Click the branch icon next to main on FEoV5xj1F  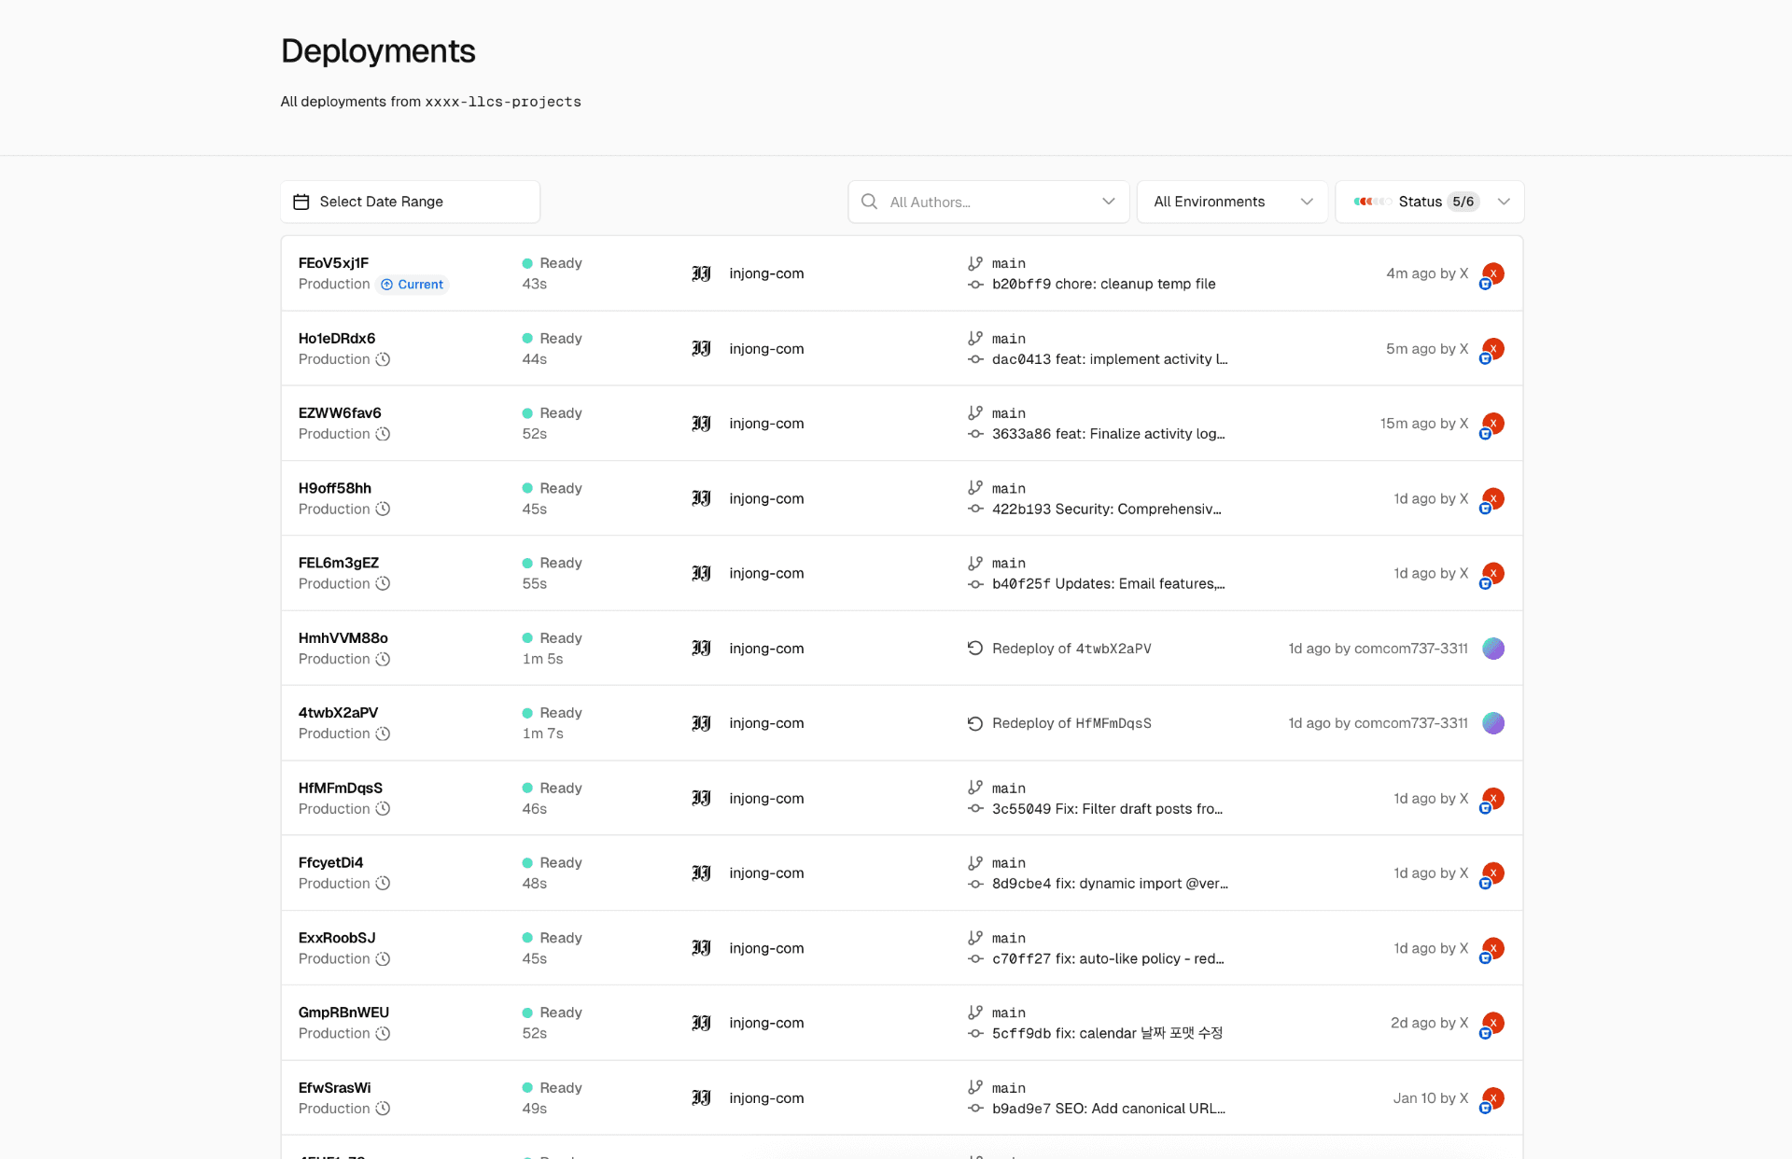[x=974, y=263]
